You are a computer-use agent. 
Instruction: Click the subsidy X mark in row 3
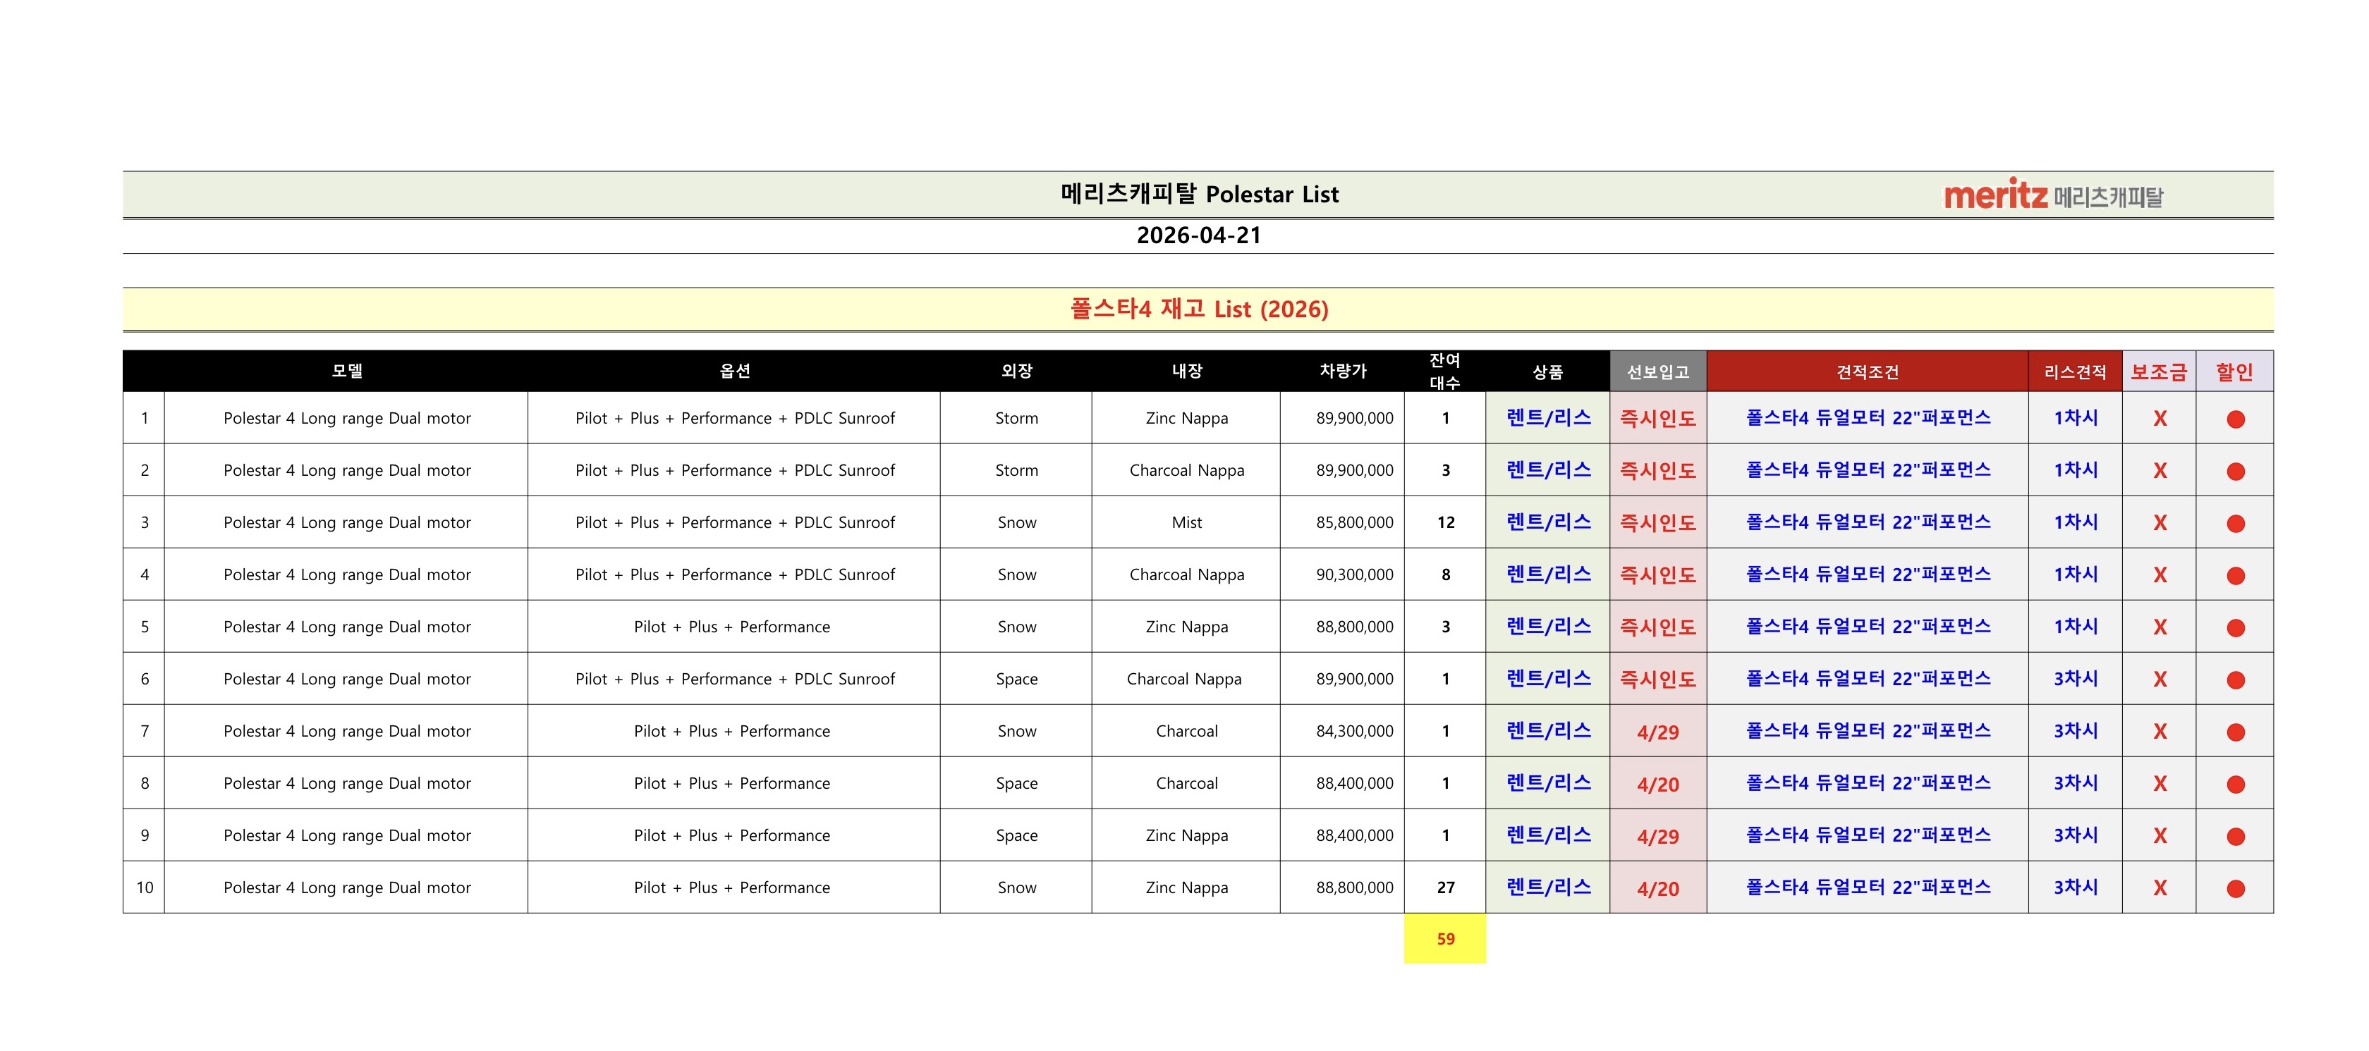(x=2160, y=523)
